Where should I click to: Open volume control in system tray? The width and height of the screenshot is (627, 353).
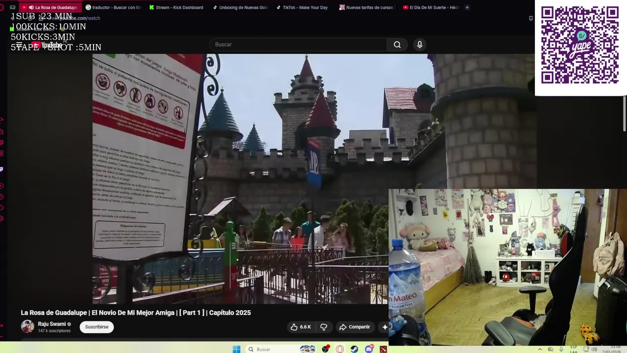594,349
